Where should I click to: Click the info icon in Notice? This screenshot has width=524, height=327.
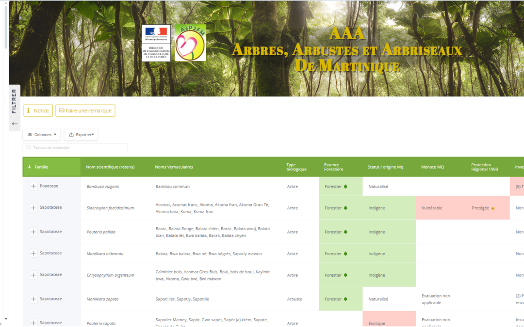click(x=29, y=110)
